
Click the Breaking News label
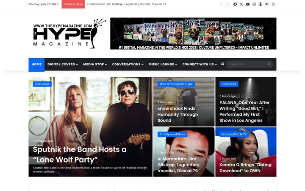coord(73,4)
